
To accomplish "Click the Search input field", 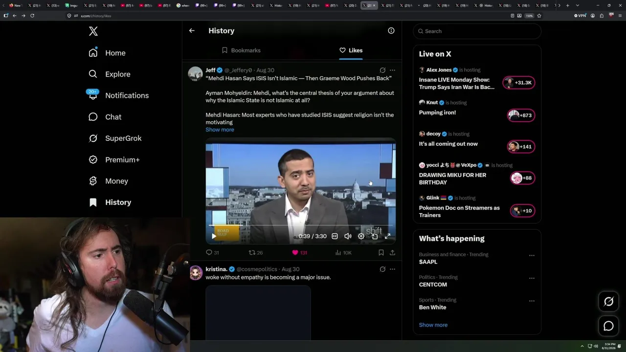I will tap(477, 31).
